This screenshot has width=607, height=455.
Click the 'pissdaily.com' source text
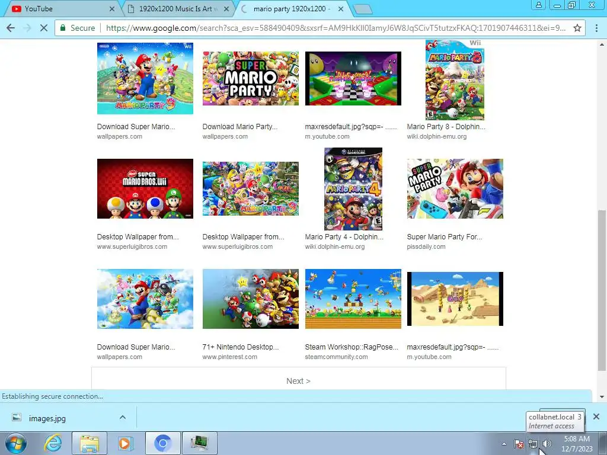click(x=426, y=246)
